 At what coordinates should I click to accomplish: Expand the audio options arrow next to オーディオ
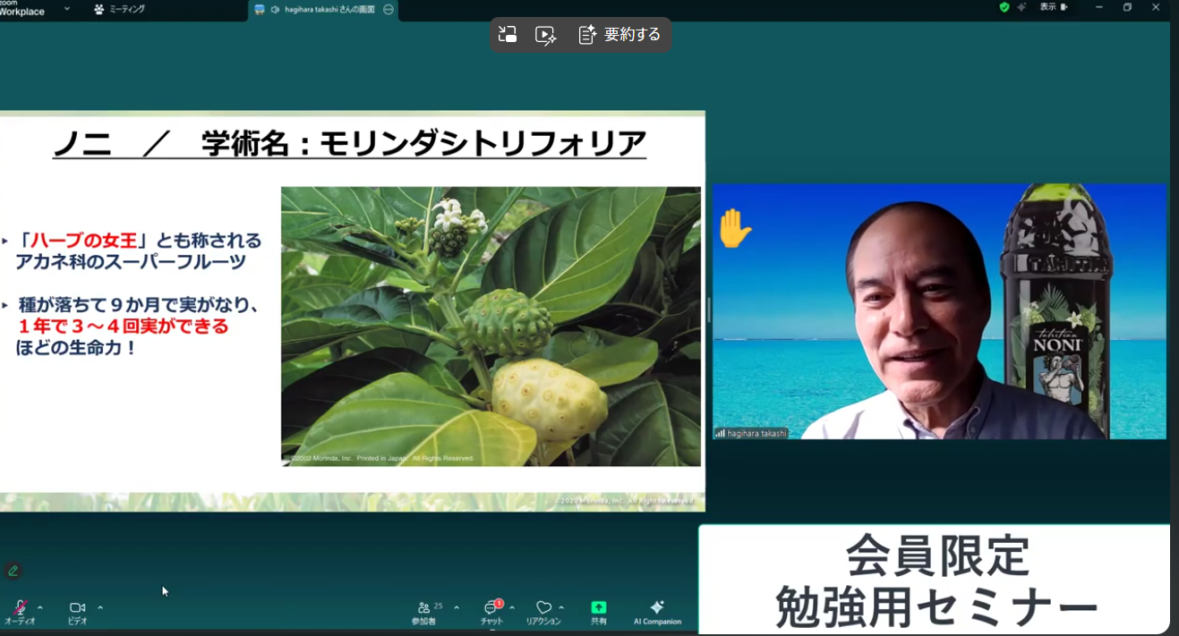point(40,608)
